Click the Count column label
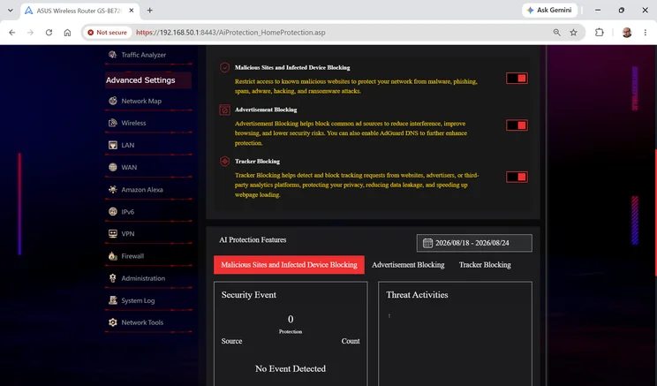 pos(351,341)
